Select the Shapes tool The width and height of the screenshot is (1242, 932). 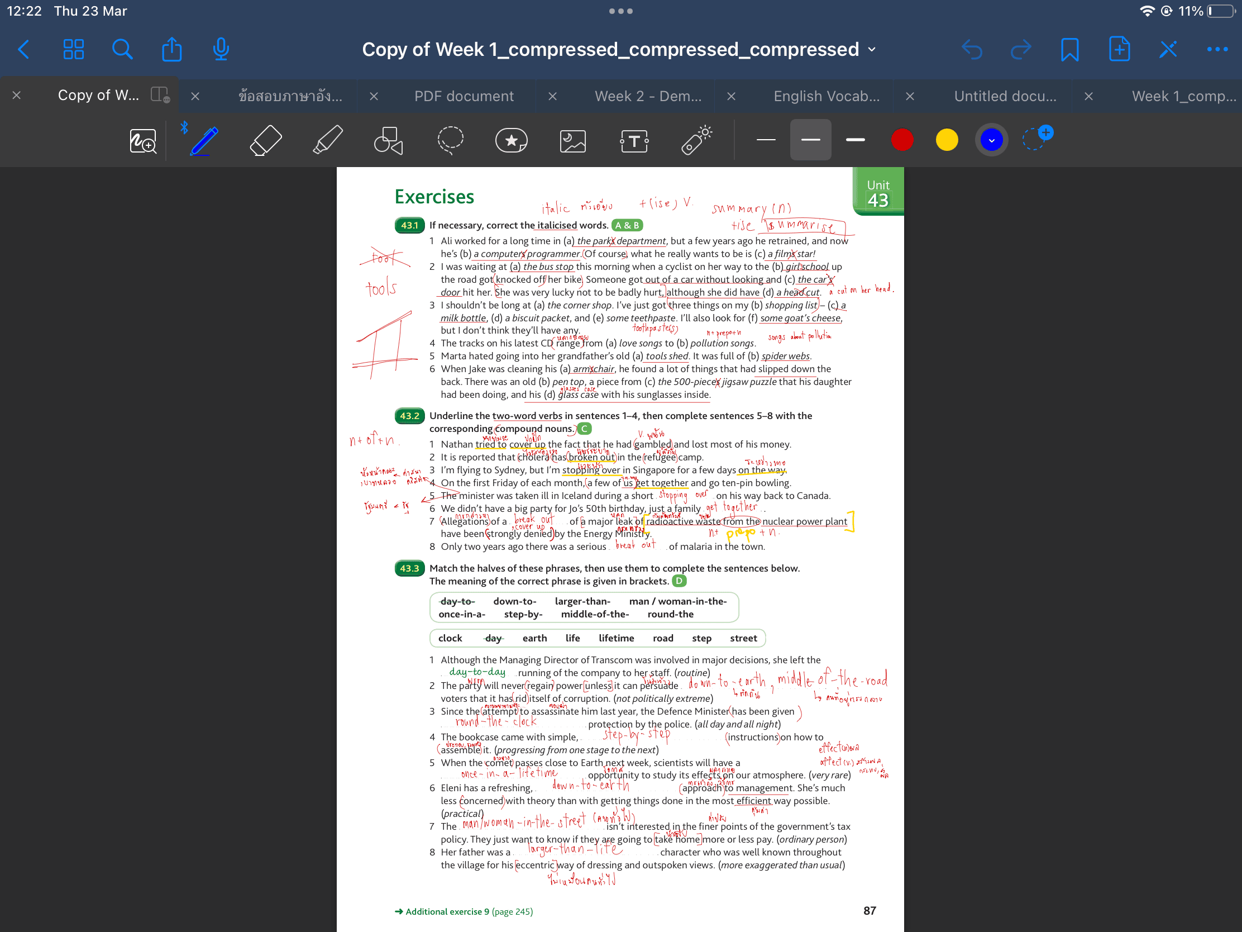pyautogui.click(x=389, y=140)
